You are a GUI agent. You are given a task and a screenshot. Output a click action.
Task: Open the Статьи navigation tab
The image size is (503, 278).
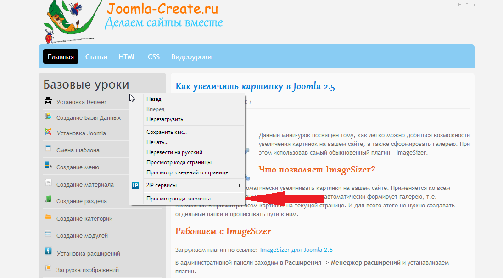96,57
